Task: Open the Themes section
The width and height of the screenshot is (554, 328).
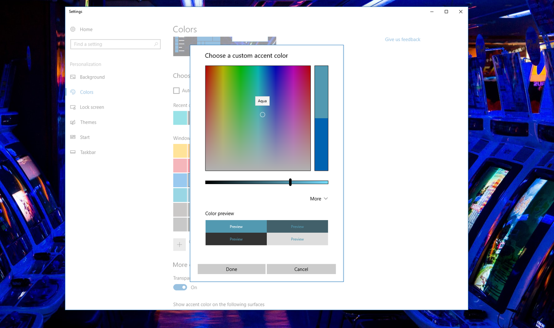Action: pyautogui.click(x=88, y=122)
